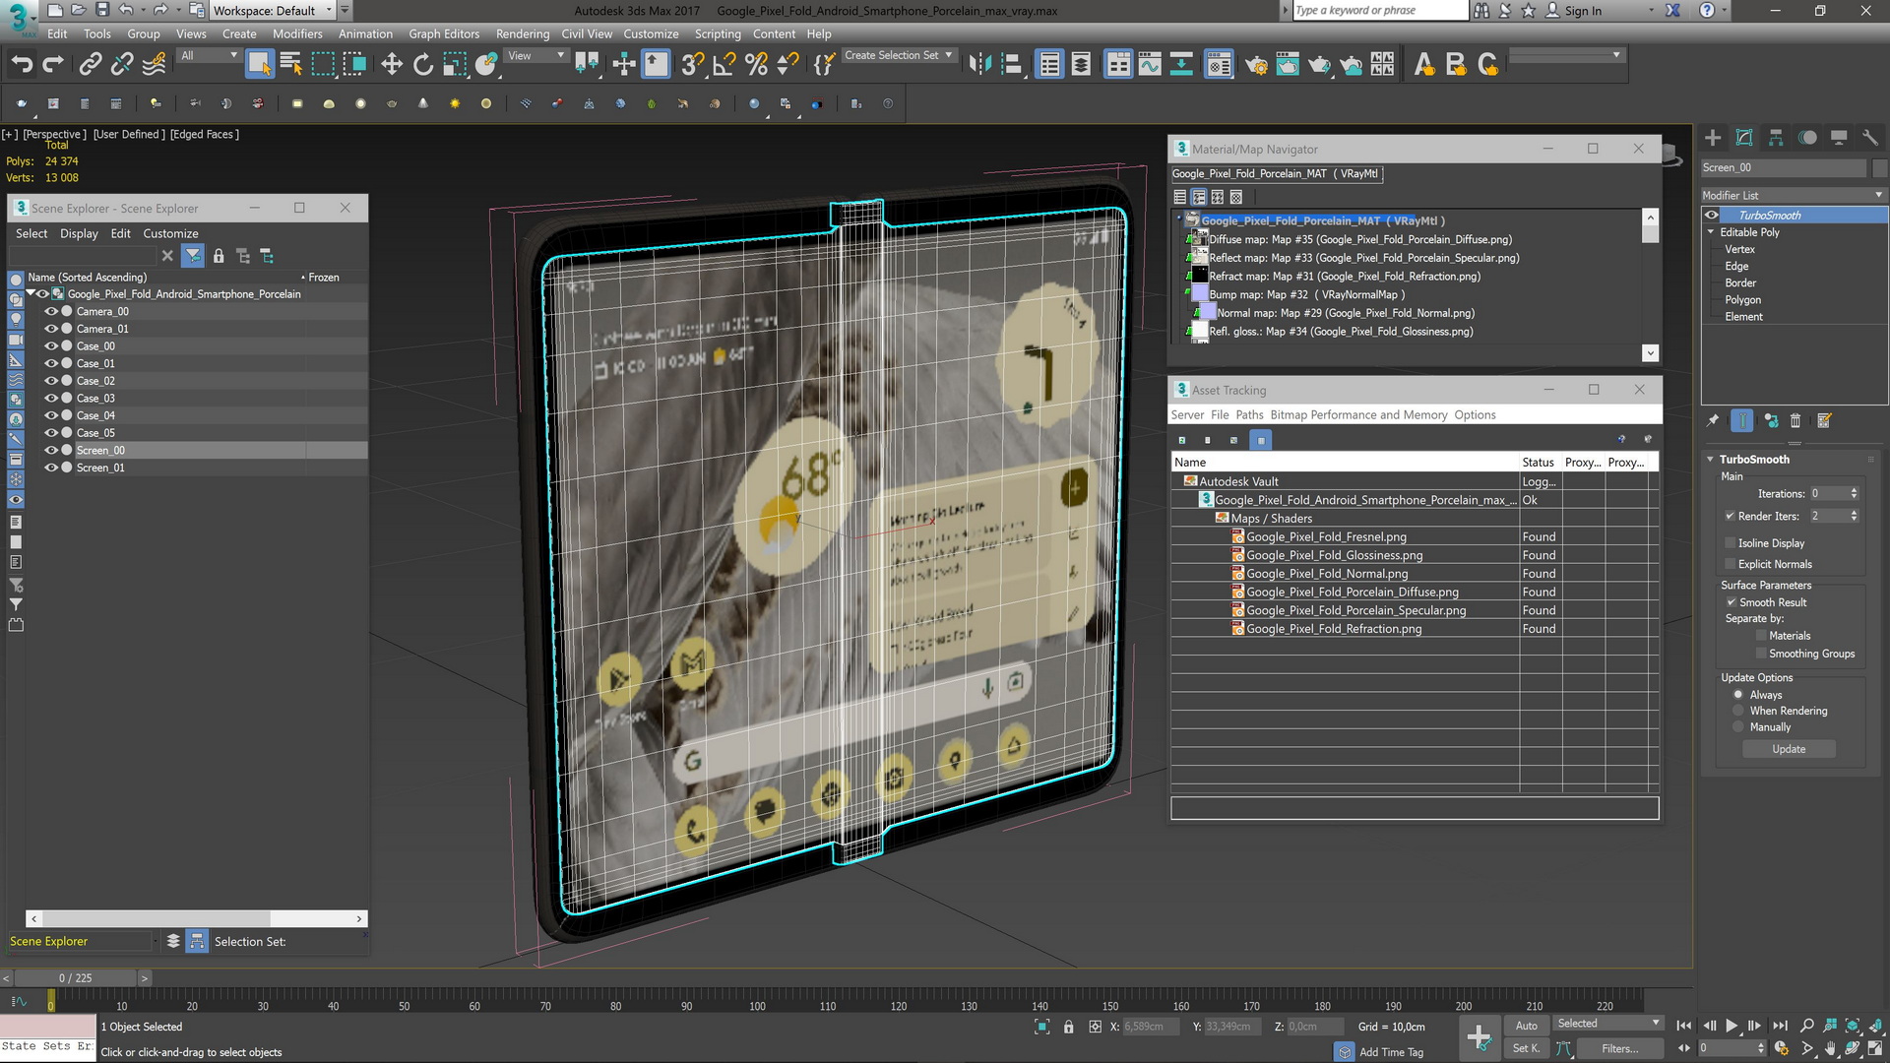Open Paths menu in Asset Tracking
The width and height of the screenshot is (1890, 1063).
(x=1249, y=415)
